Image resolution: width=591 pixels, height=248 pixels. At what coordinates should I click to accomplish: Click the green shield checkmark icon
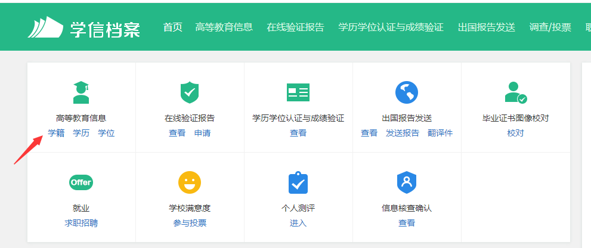[x=190, y=92]
